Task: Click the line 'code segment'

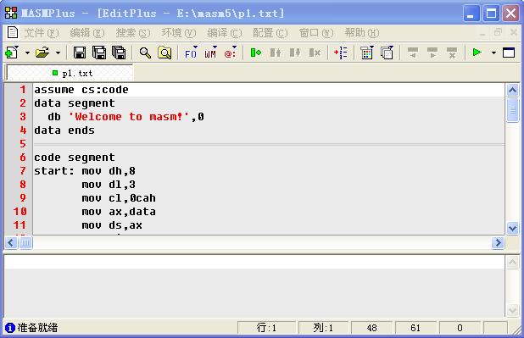Action: click(x=75, y=158)
